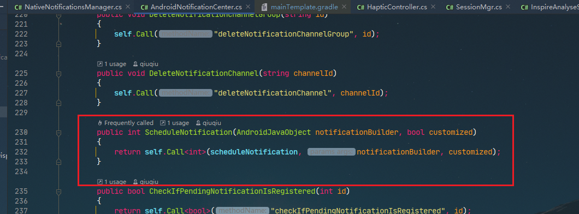Close the mainTemplate.gradle tab

(x=344, y=7)
